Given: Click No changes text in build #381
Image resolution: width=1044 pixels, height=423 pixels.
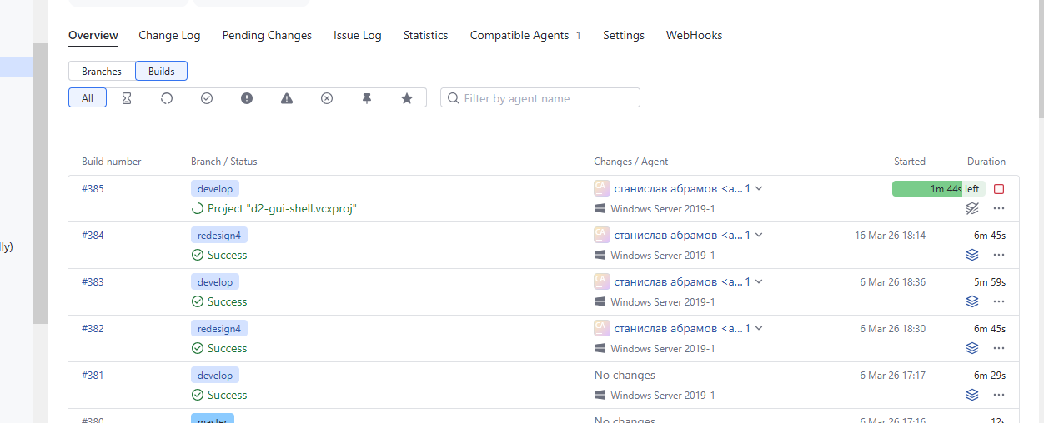Looking at the screenshot, I should [x=625, y=375].
